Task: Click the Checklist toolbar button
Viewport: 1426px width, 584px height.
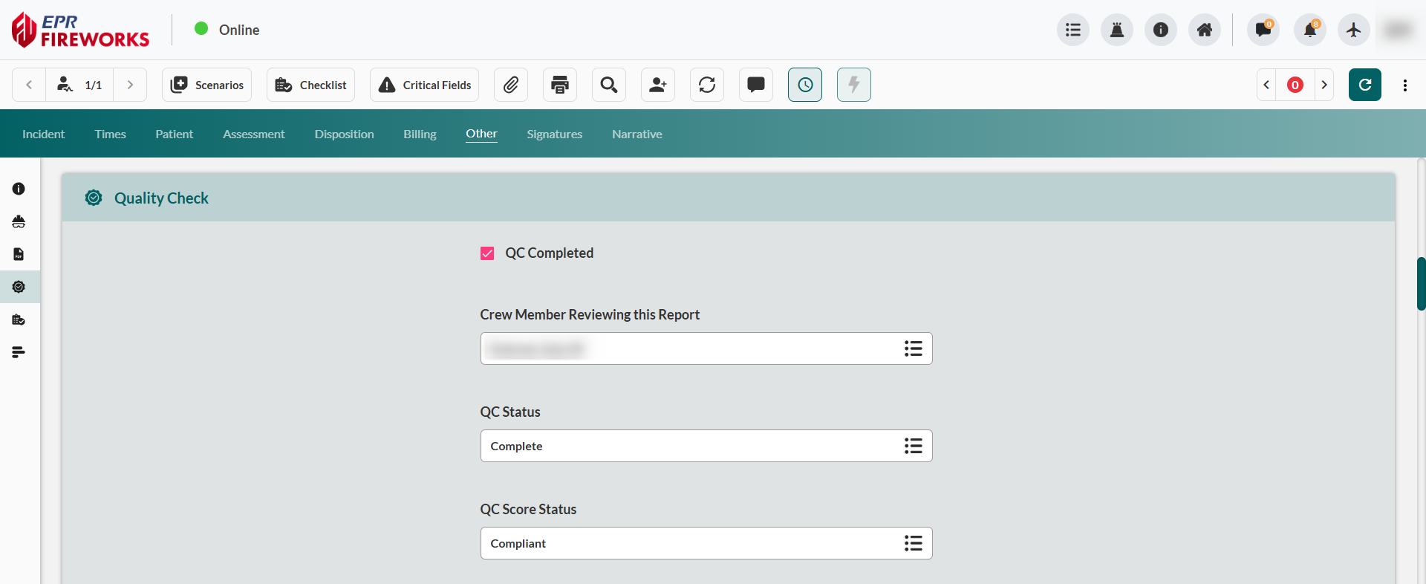Action: click(x=310, y=85)
